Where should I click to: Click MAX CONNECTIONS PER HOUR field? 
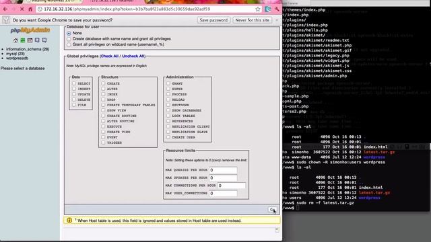(232, 186)
